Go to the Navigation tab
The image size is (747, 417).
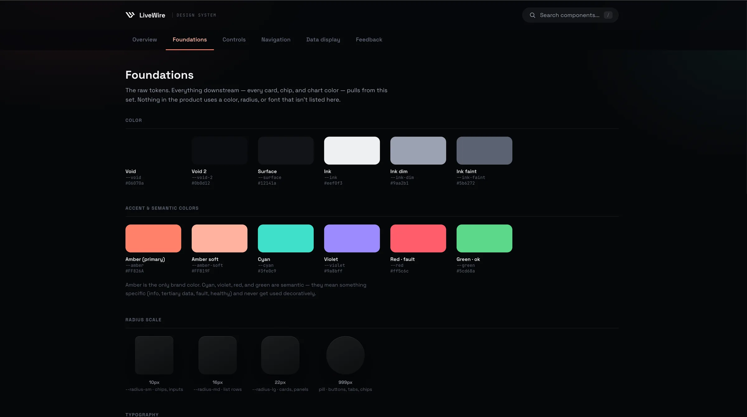pyautogui.click(x=276, y=40)
